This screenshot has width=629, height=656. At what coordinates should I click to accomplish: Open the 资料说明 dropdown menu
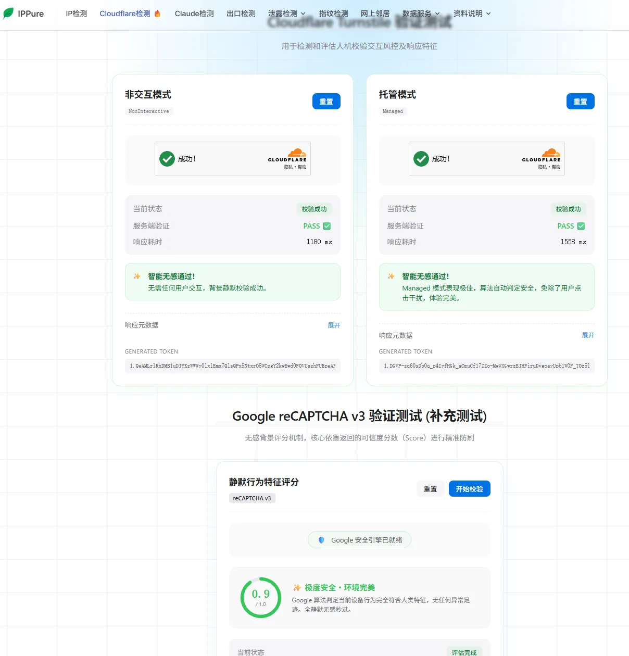coord(472,14)
